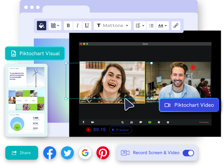The image size is (224, 168).
Task: Click the Google icon
Action: click(85, 153)
